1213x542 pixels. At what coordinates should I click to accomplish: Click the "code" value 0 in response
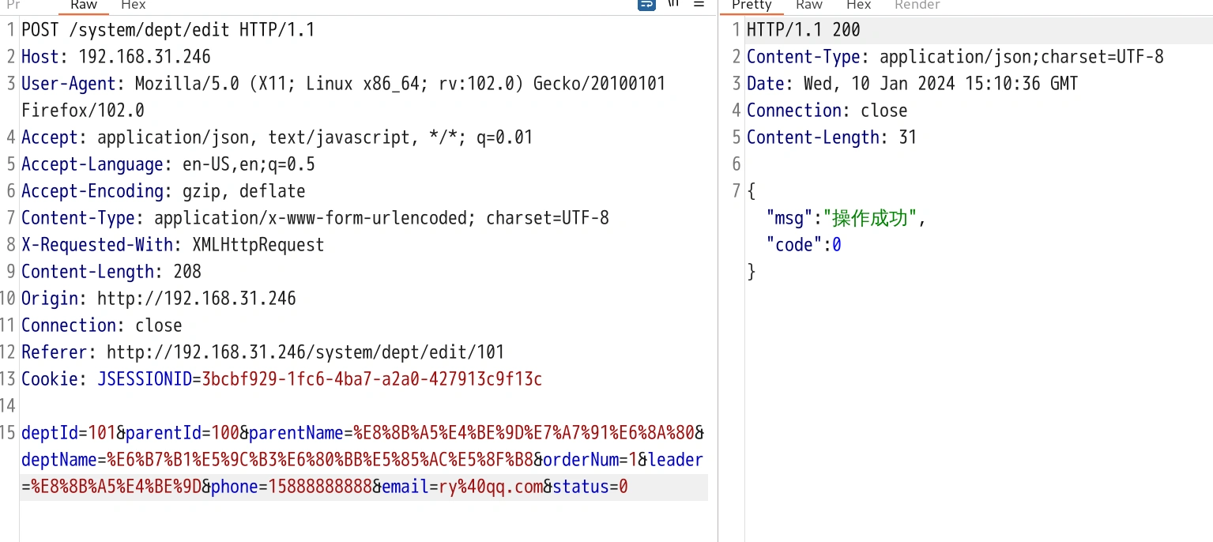[837, 246]
